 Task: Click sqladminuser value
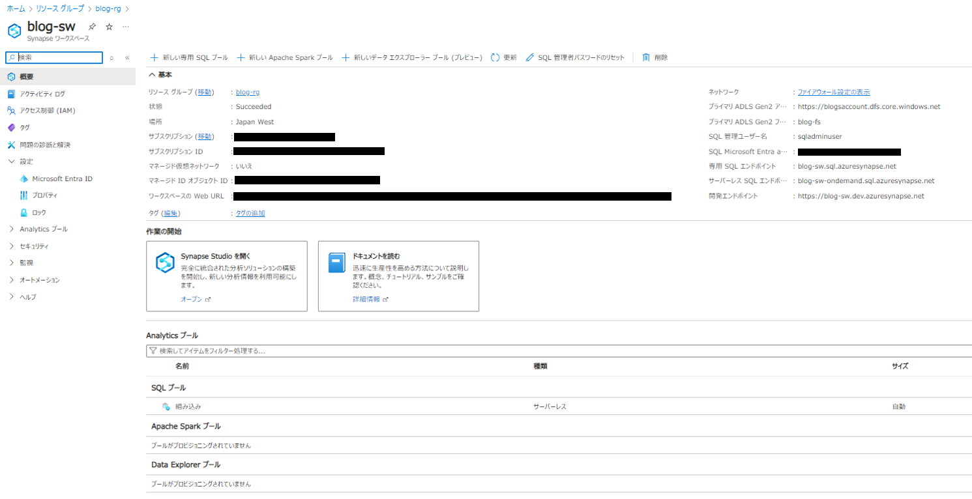pos(820,137)
